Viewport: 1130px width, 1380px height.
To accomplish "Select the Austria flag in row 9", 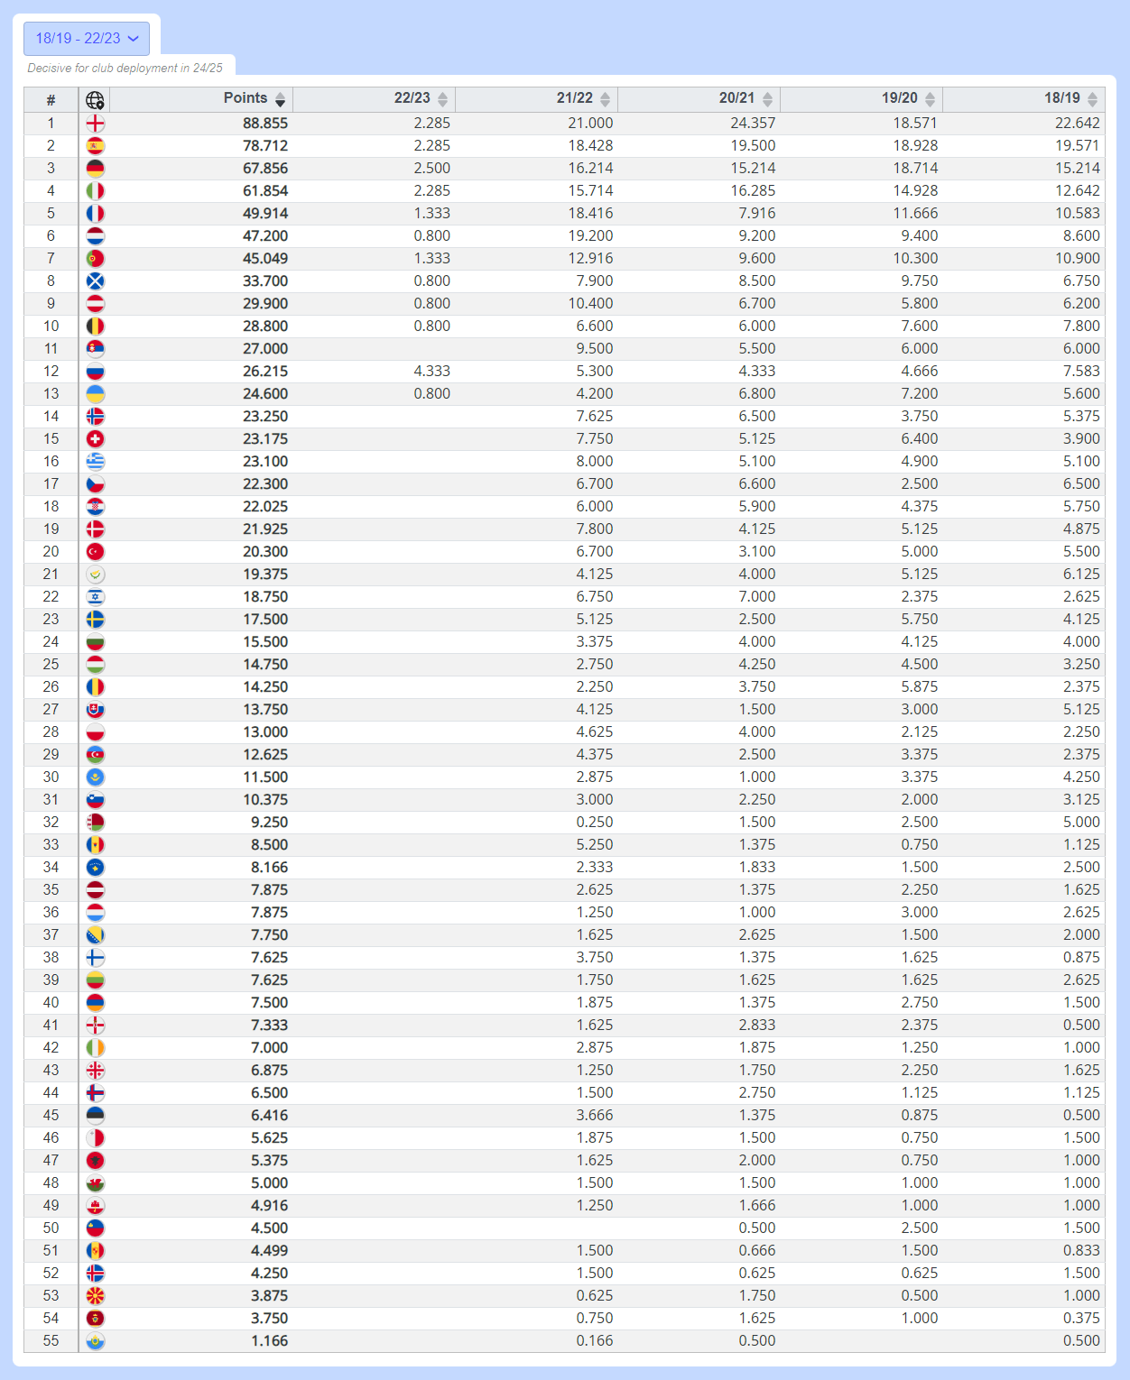I will 95,304.
